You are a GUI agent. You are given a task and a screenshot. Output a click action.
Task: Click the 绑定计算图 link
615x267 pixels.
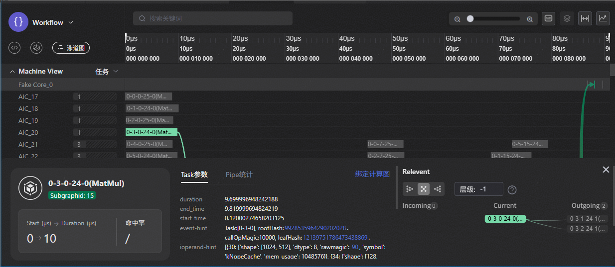(x=372, y=174)
